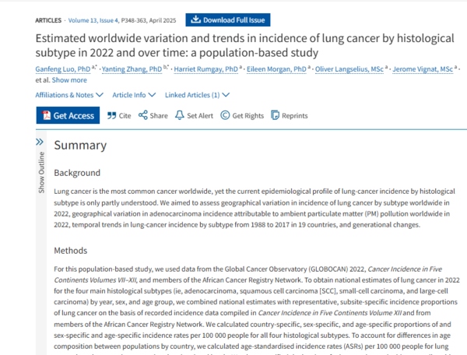Screen dimensions: 467x355
Task: Click the Share icon
Action: point(143,115)
